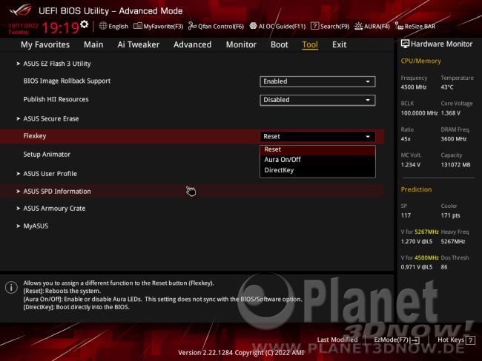Click the globe language icon

coord(103,26)
